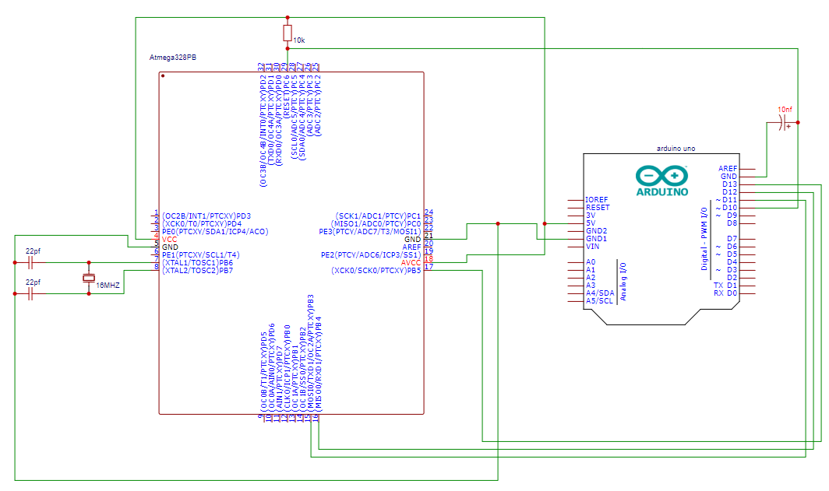This screenshot has height=491, width=829.
Task: Select the (OC2B/INT1/PTCXY)PD3 pin label
Action: point(206,216)
